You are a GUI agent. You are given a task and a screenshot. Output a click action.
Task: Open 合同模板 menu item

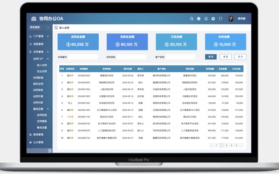(42, 121)
